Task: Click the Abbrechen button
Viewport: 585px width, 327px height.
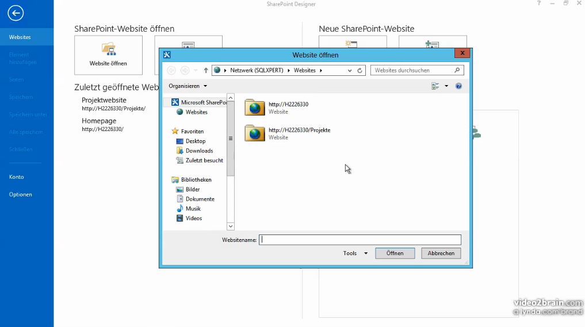Action: click(441, 253)
